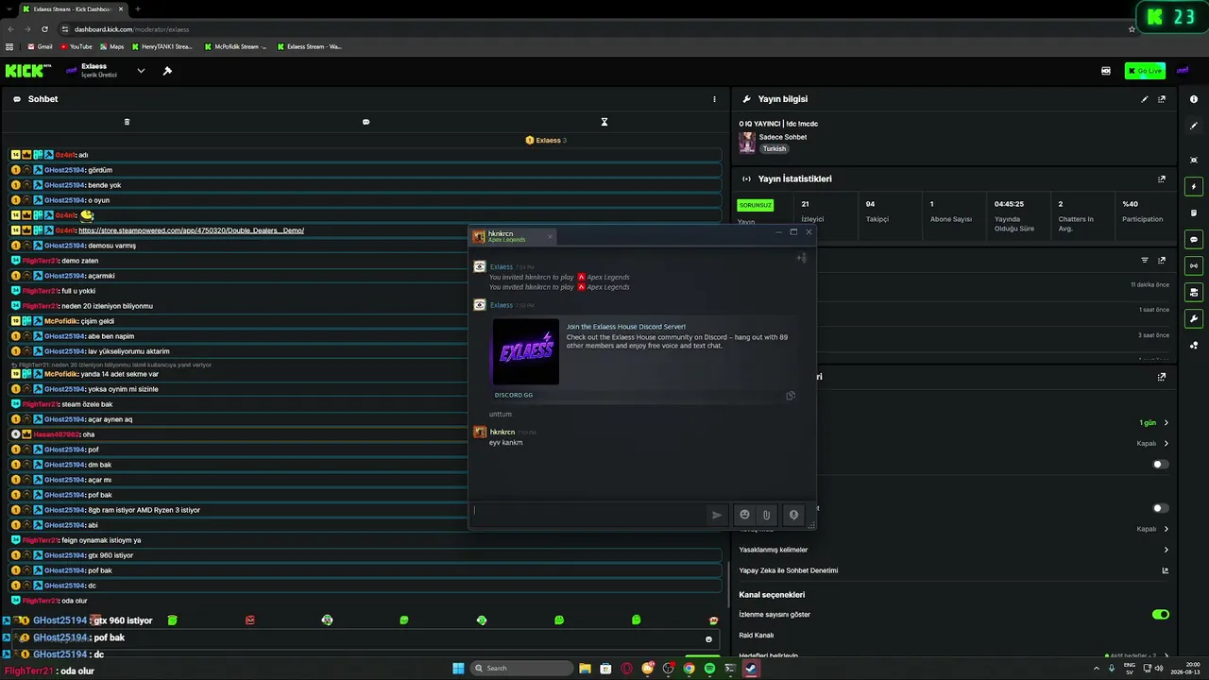The image size is (1209, 680).
Task: Click the hourglass icon above chat
Action: (x=604, y=122)
